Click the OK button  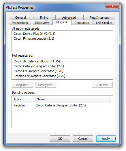(x=60, y=139)
